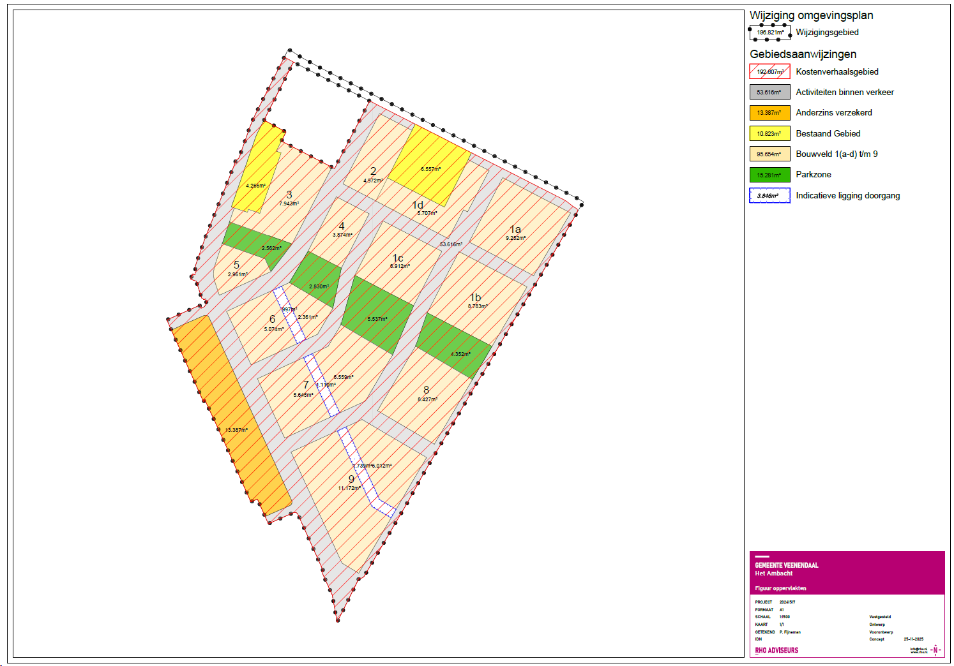Click the GEMEENTE VEENENDAAL title
The height and width of the screenshot is (666, 954).
coord(787,565)
